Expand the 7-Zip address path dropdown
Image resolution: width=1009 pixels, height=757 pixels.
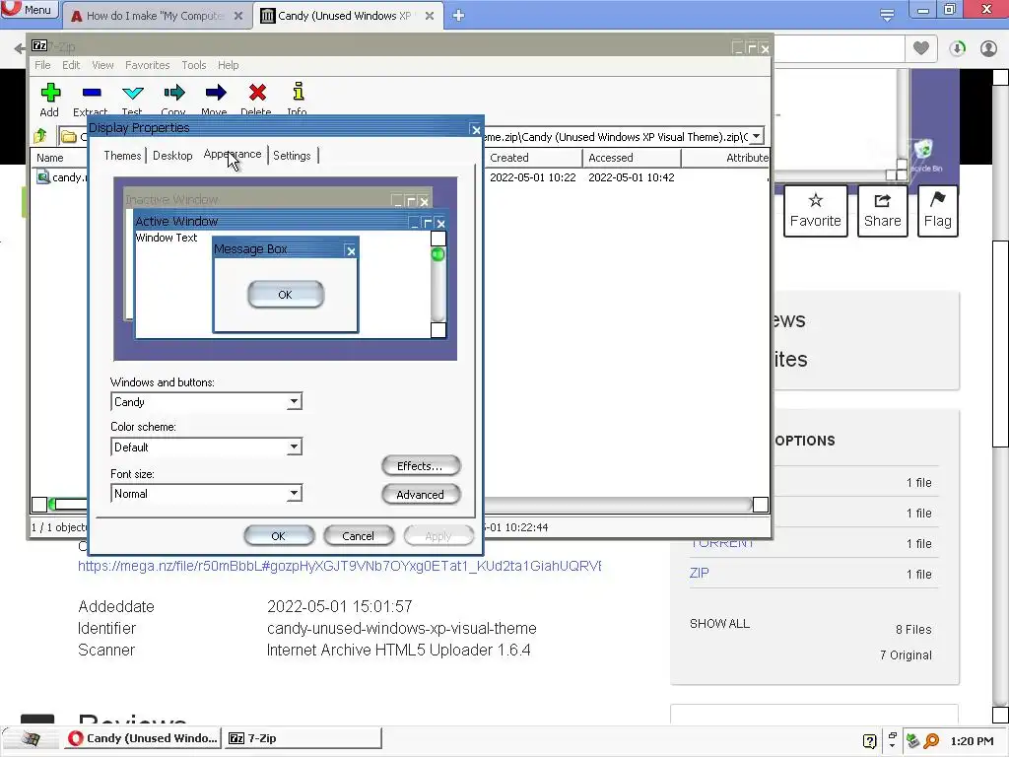tap(756, 136)
